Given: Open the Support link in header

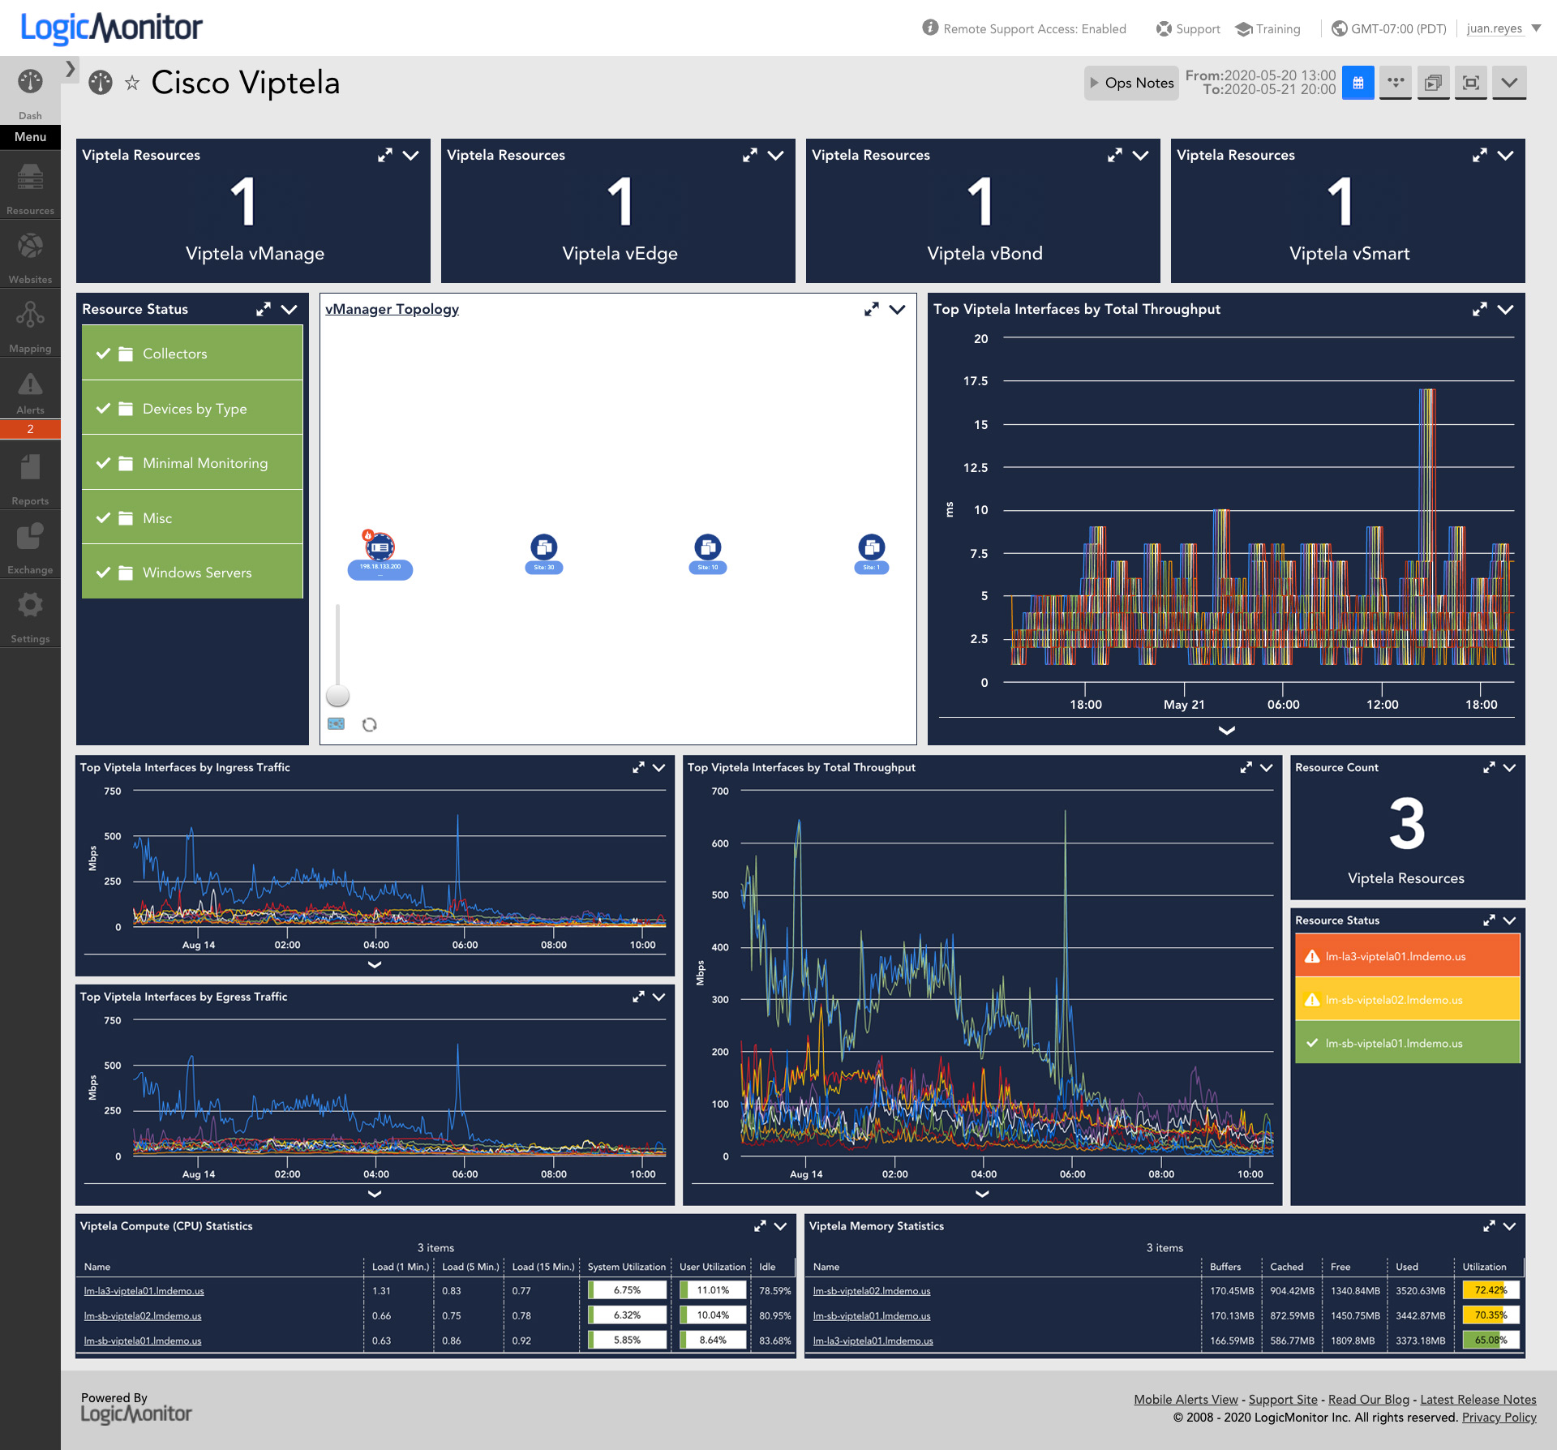Looking at the screenshot, I should tap(1188, 29).
